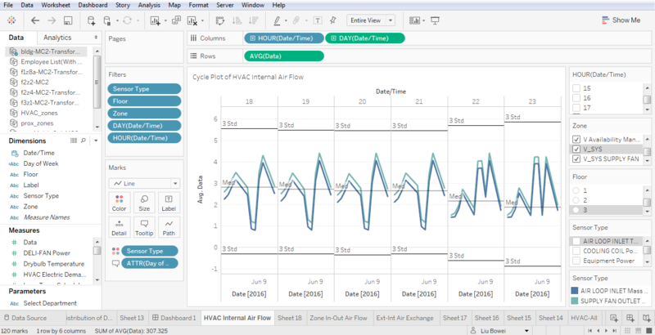Click the Tooltip marks card button

click(144, 227)
